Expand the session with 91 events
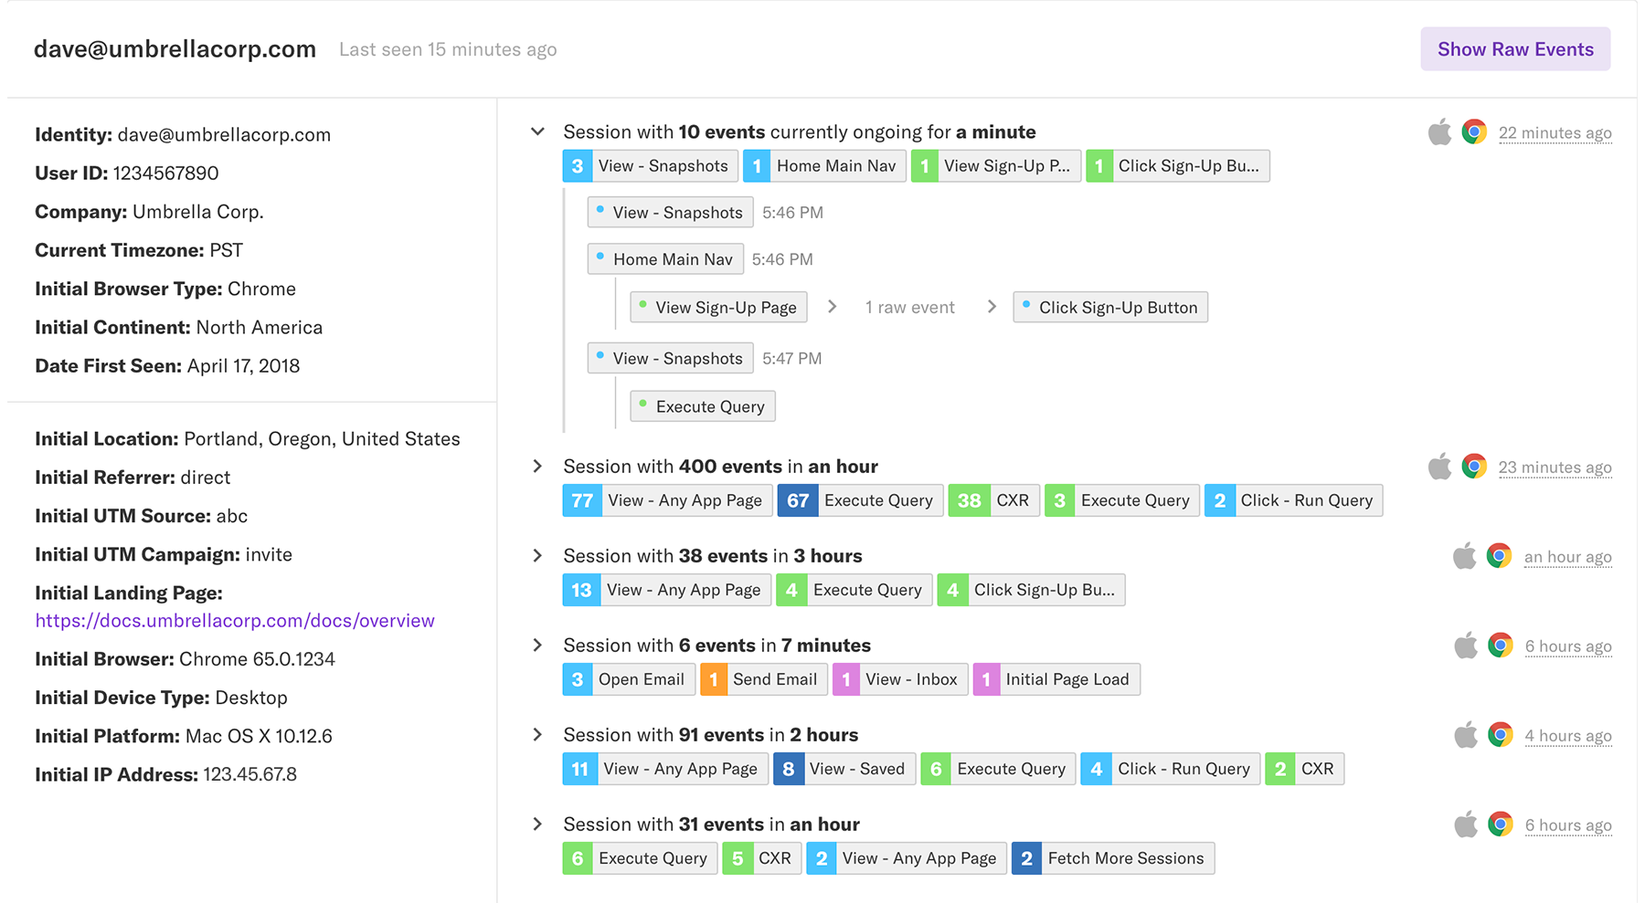 [538, 734]
